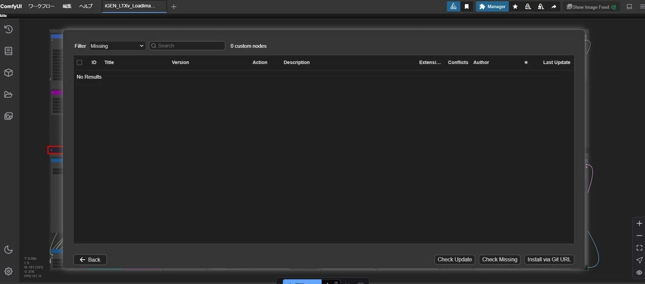The height and width of the screenshot is (284, 645).
Task: Click the bookmark icon in top toolbar
Action: pyautogui.click(x=467, y=6)
